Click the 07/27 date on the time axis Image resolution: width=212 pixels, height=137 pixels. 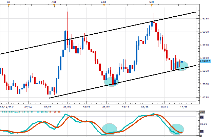coord(47,107)
